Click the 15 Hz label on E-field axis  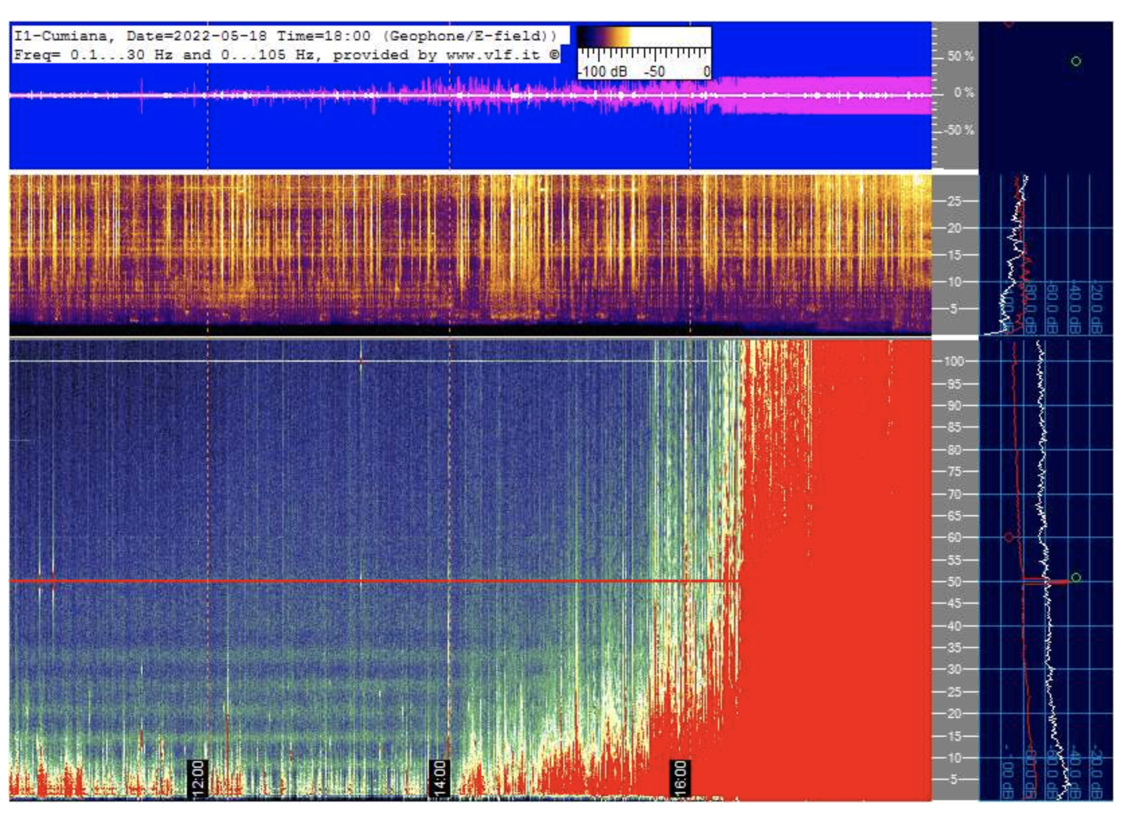tap(954, 736)
